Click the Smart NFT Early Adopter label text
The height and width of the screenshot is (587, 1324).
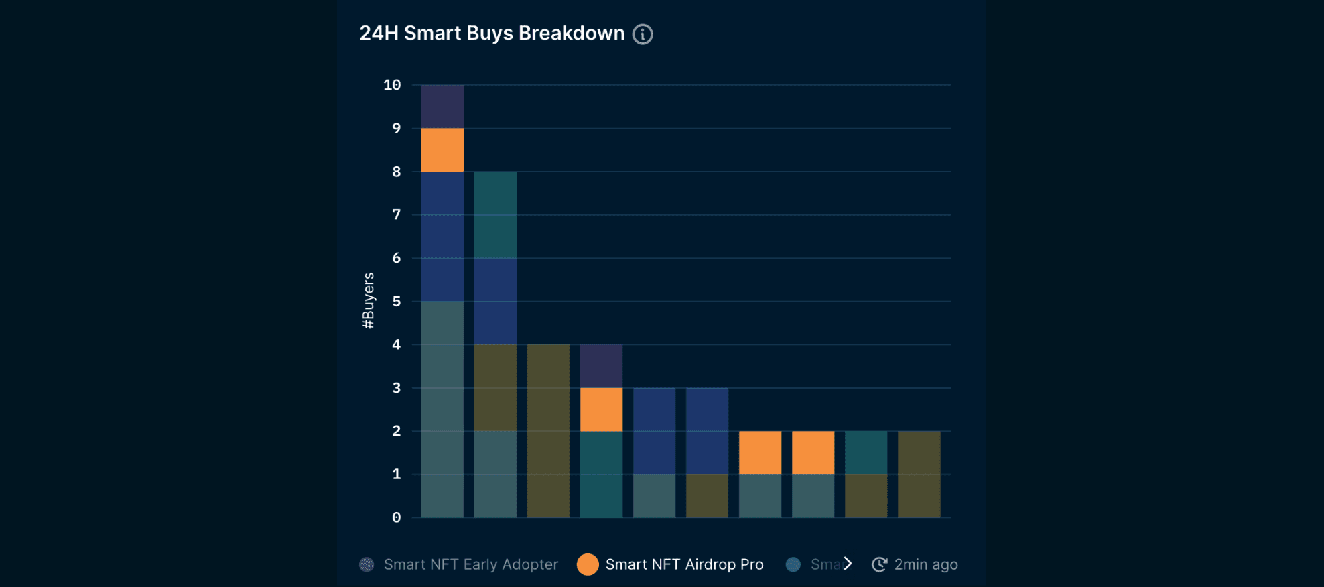coord(470,564)
